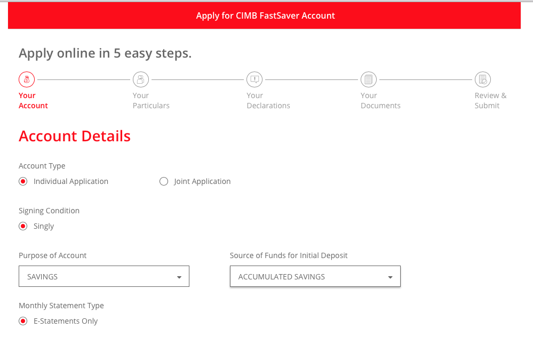Select Joint Application radio button
Viewport: 533px width, 345px height.
[164, 181]
